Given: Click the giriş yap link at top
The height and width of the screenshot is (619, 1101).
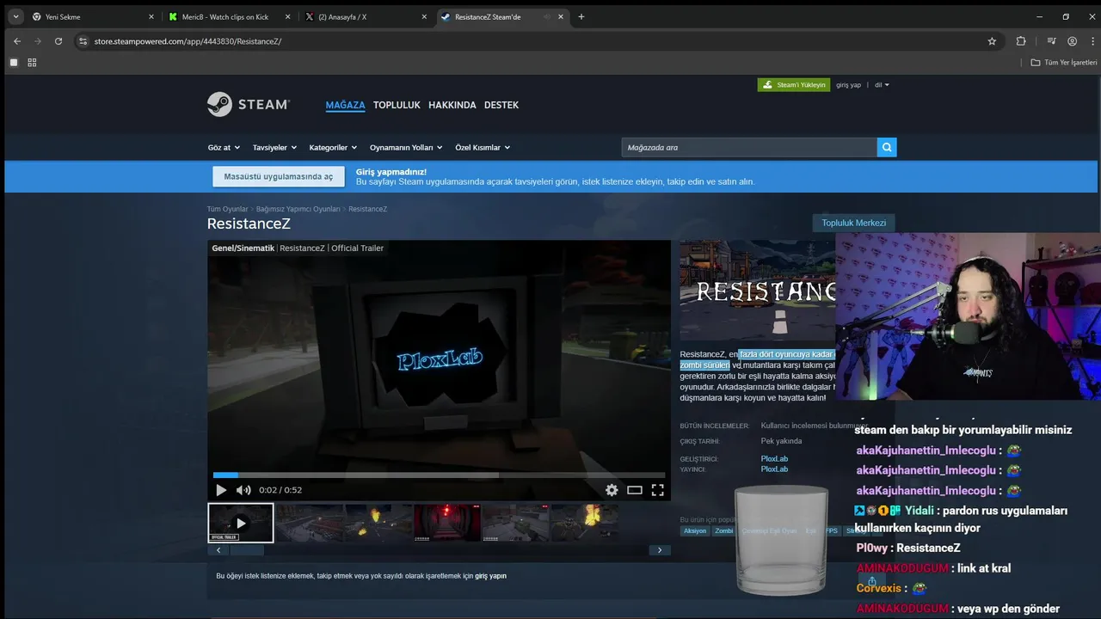Looking at the screenshot, I should [x=848, y=85].
